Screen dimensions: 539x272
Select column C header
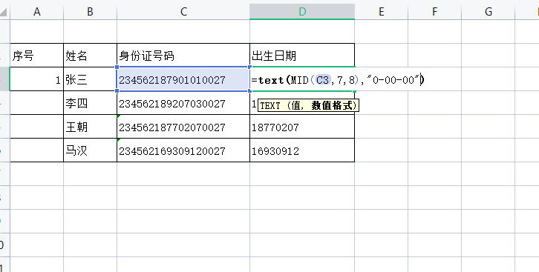tap(183, 12)
